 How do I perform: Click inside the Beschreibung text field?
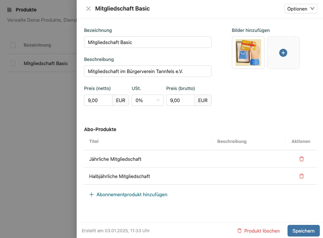pos(148,71)
